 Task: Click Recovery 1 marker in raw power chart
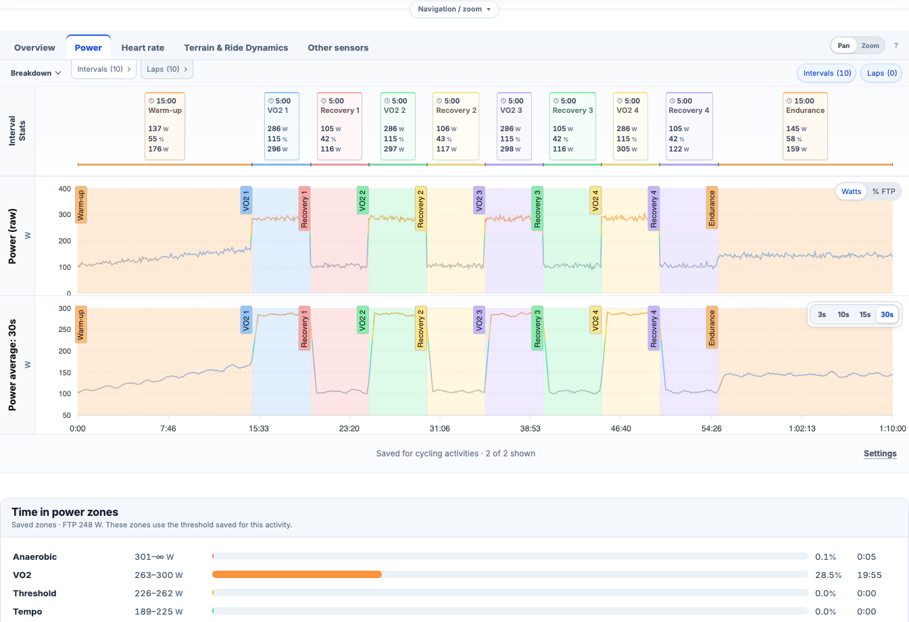(x=304, y=208)
